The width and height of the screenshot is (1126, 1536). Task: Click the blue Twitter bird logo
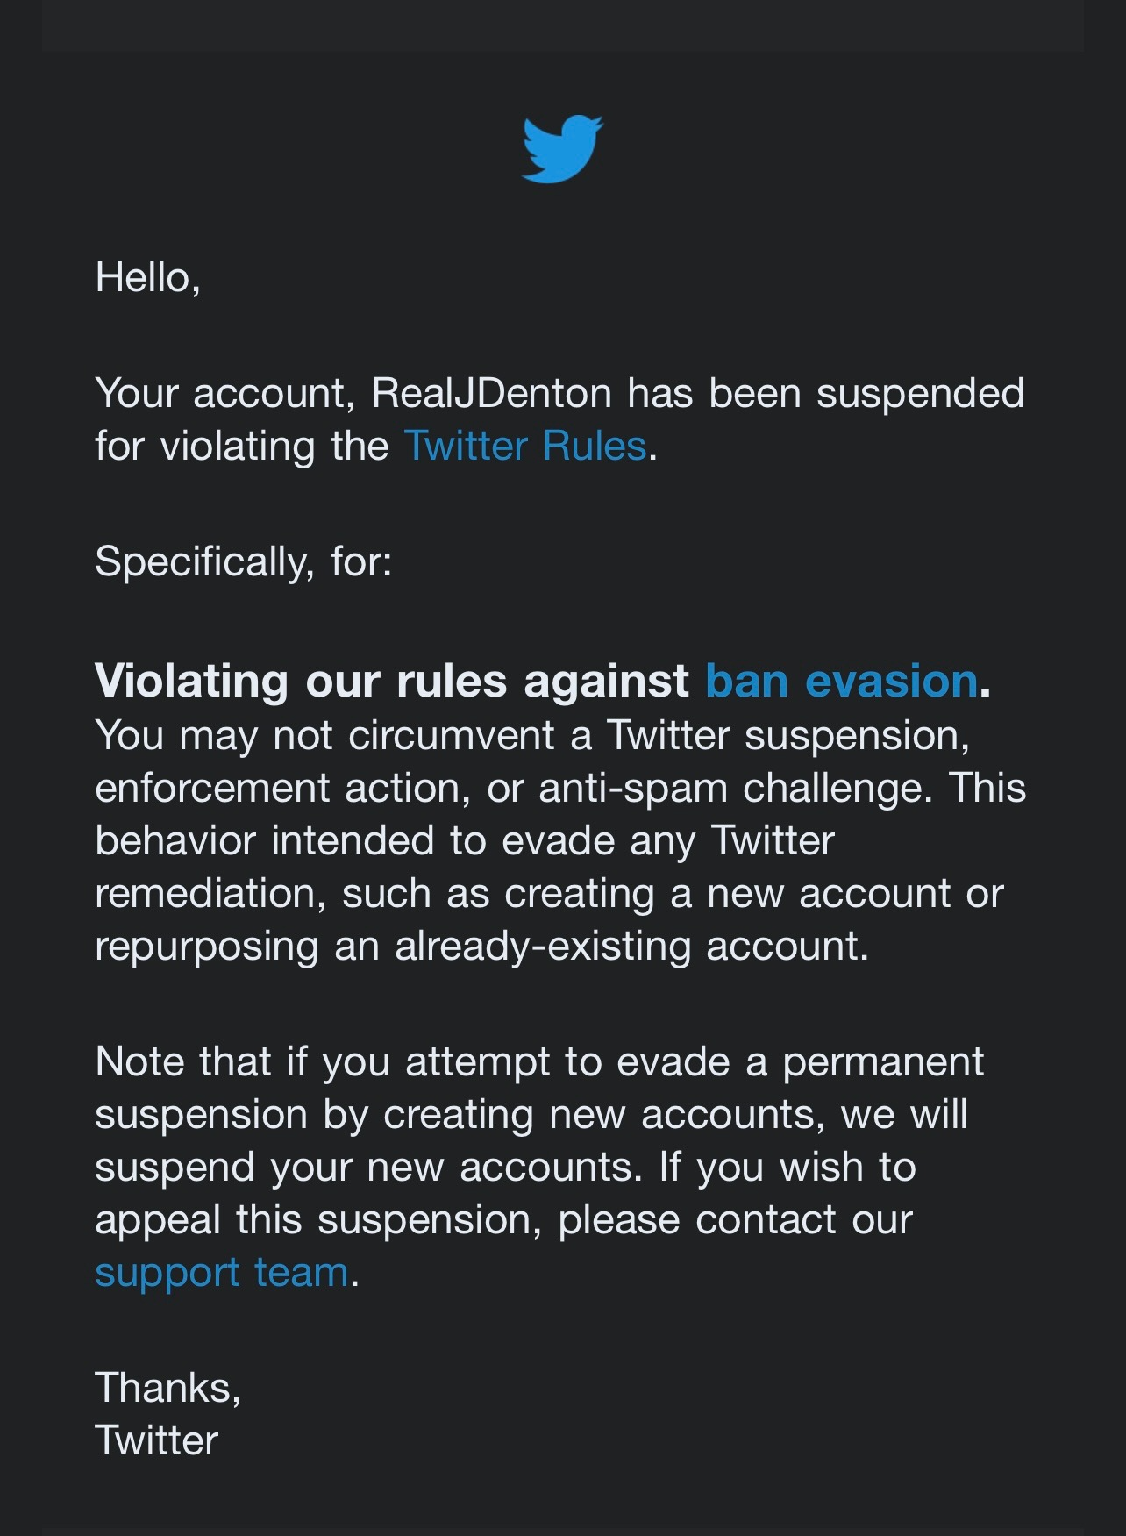click(562, 148)
